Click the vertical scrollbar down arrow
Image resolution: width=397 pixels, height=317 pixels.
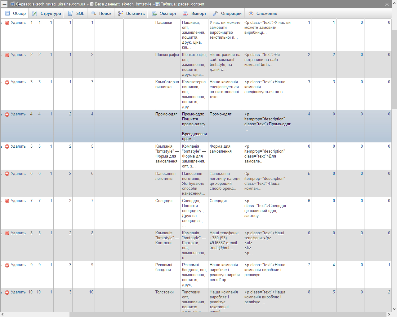tap(394, 309)
